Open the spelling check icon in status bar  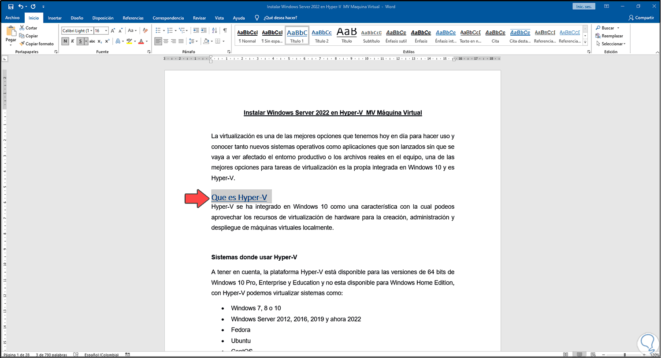click(x=76, y=354)
